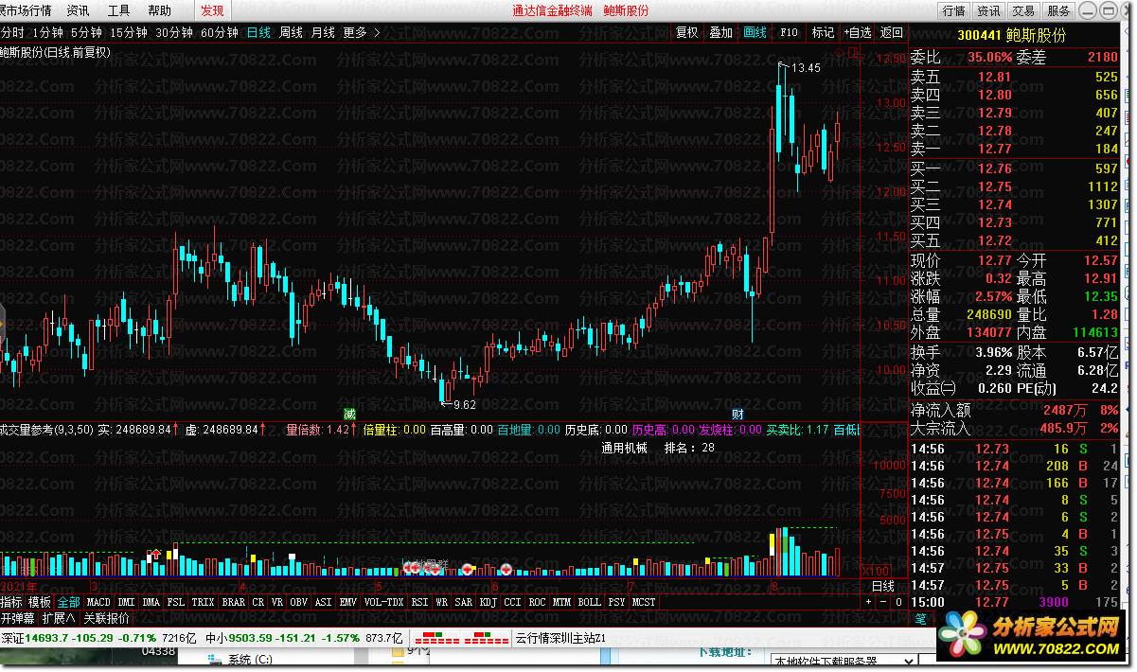The height and width of the screenshot is (672, 1137).
Task: Click the 发现 menu item
Action: pos(213,10)
